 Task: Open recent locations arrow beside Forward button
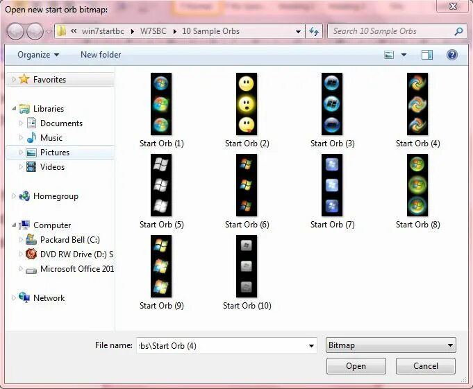49,31
